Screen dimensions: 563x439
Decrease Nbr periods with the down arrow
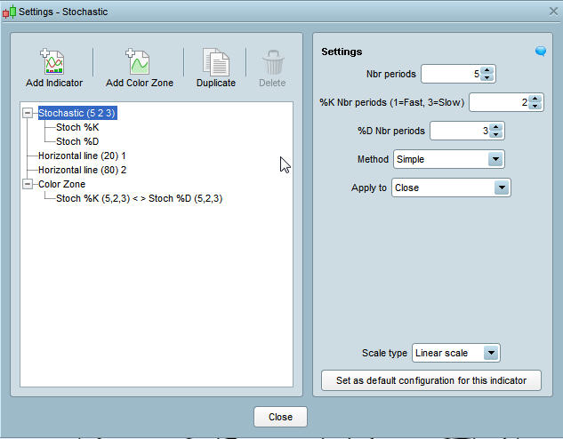pyautogui.click(x=487, y=78)
